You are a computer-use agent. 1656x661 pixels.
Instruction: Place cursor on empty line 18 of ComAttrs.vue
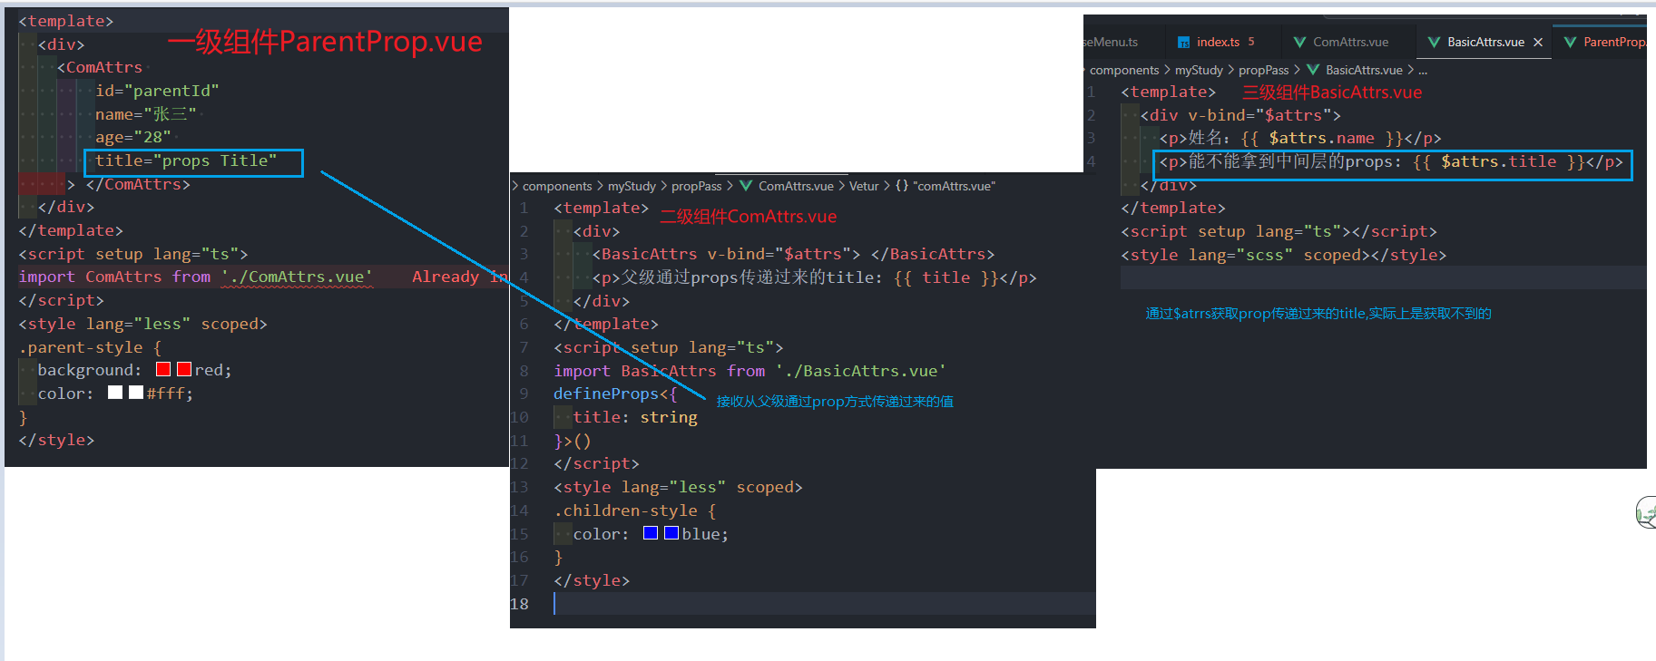click(x=824, y=604)
